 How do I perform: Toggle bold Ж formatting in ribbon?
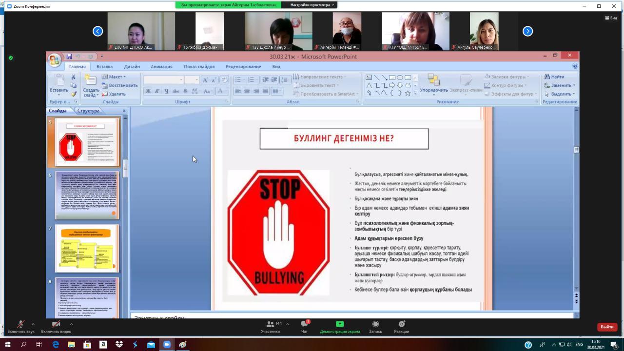(x=148, y=91)
